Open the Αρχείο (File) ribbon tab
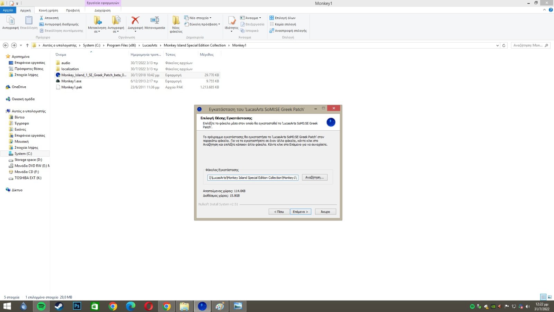This screenshot has height=312, width=554. point(8,10)
